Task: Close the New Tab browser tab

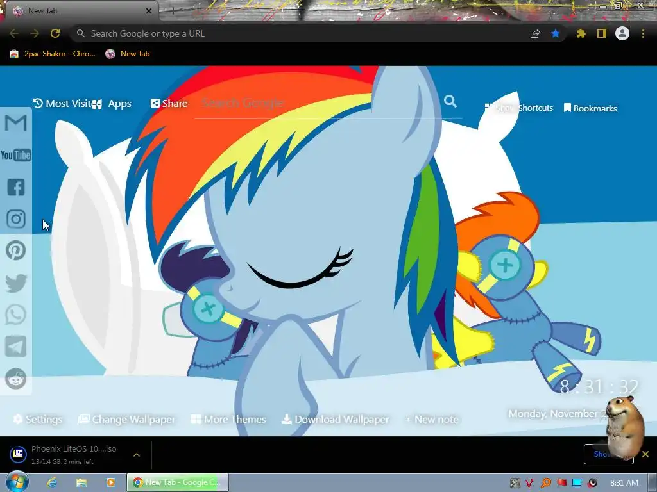Action: pos(149,11)
